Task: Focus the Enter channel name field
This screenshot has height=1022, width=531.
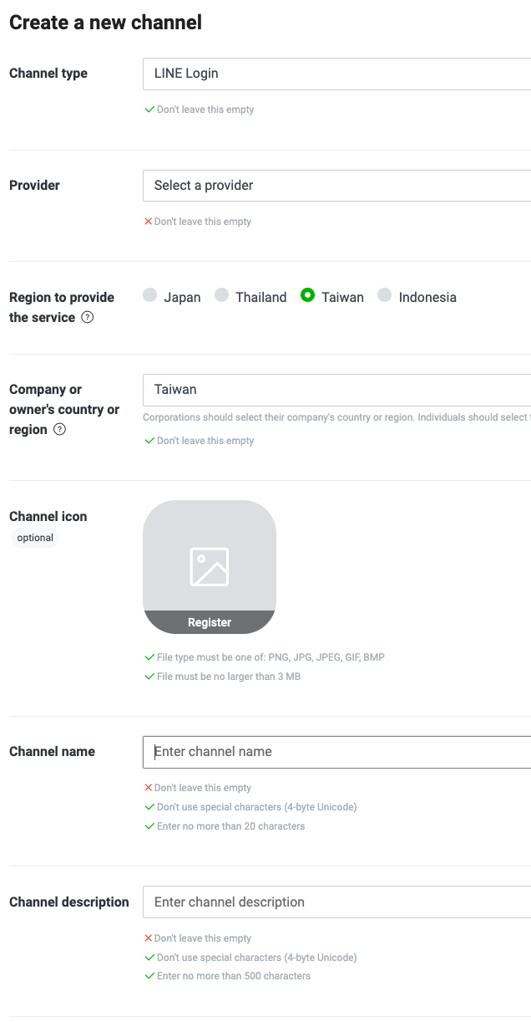Action: (x=336, y=752)
